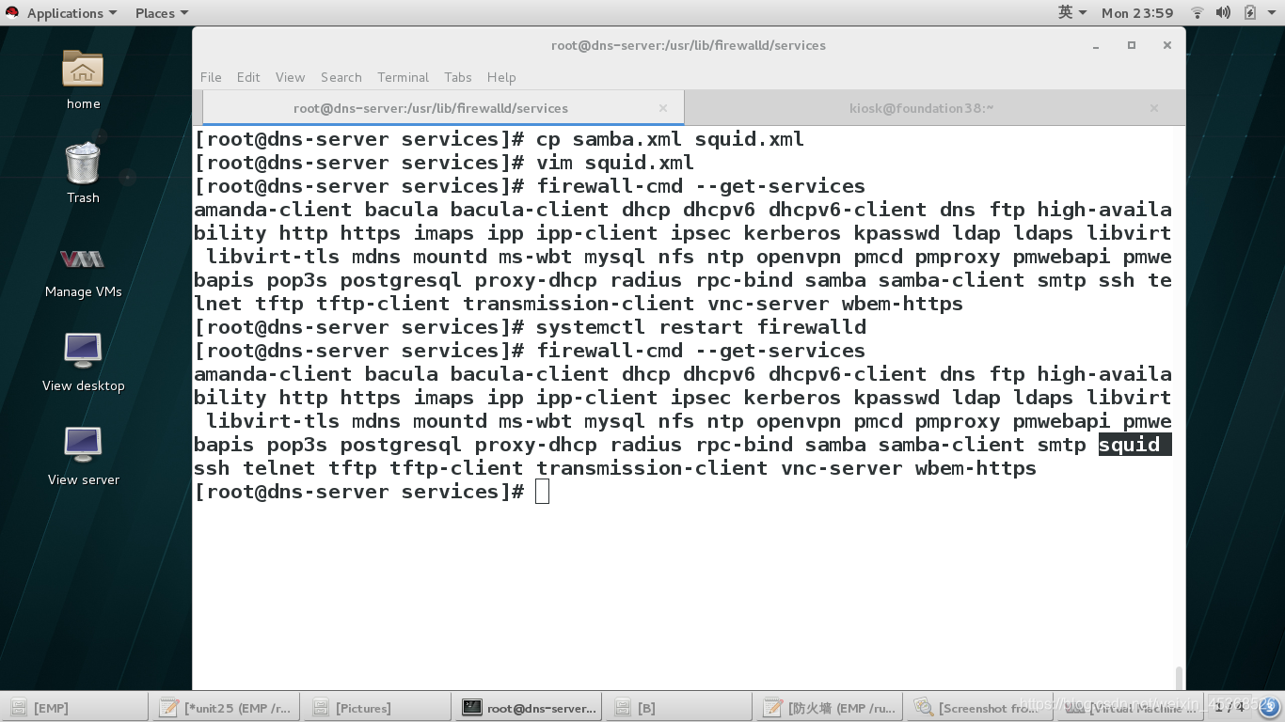The height and width of the screenshot is (722, 1285).
Task: Maximize the terminal window
Action: [1132, 45]
